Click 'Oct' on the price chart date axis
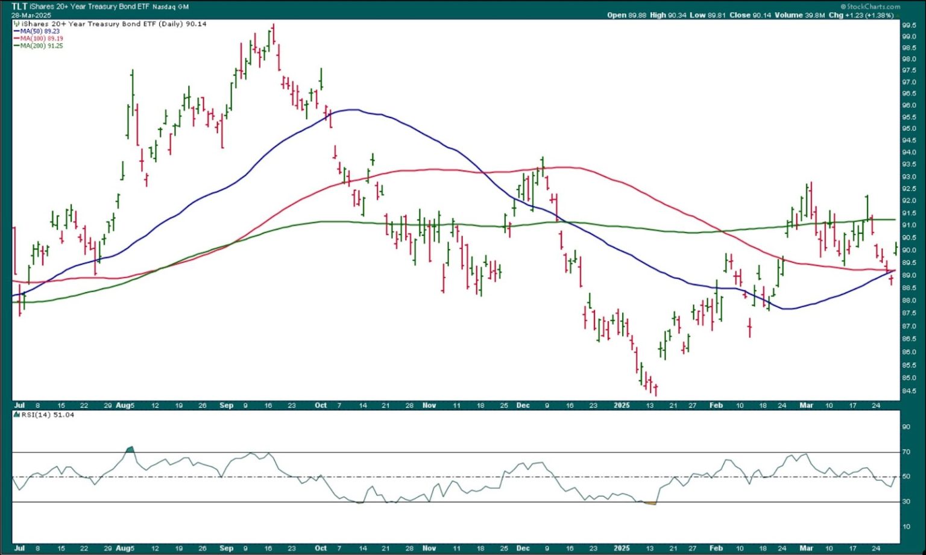Image resolution: width=926 pixels, height=555 pixels. click(x=321, y=406)
